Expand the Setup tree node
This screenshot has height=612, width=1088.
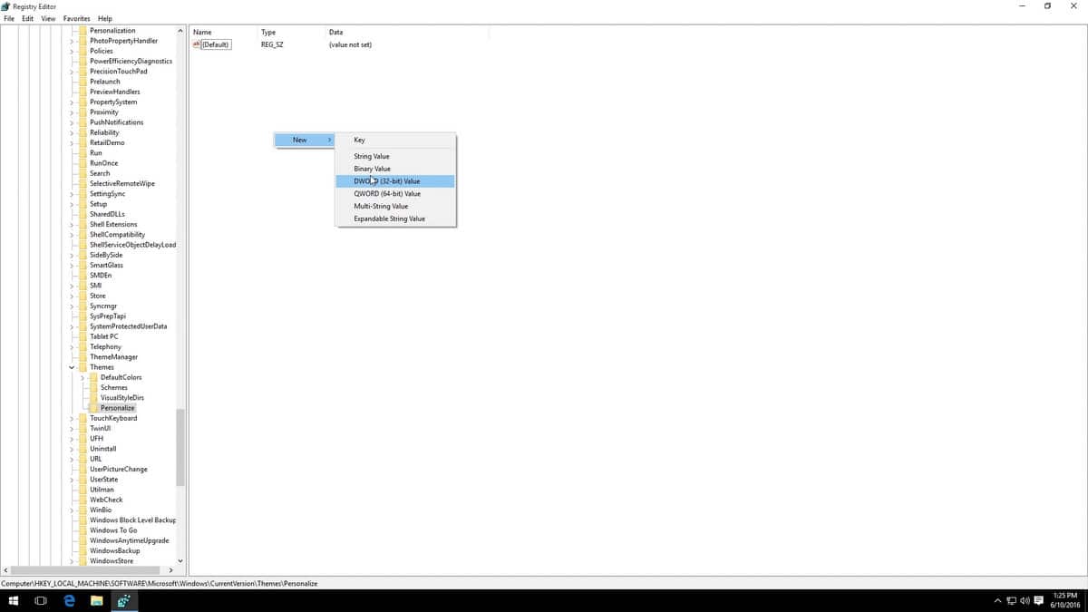72,204
